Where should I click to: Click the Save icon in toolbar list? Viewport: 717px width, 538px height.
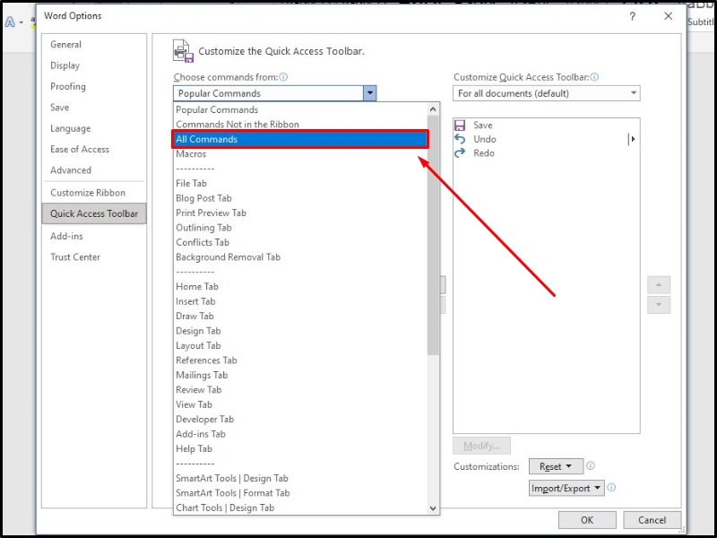pos(460,125)
